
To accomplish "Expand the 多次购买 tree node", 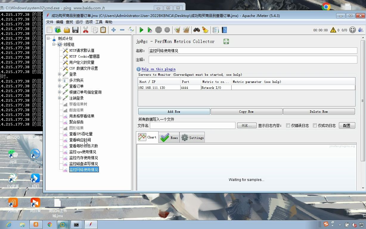I will (x=60, y=80).
